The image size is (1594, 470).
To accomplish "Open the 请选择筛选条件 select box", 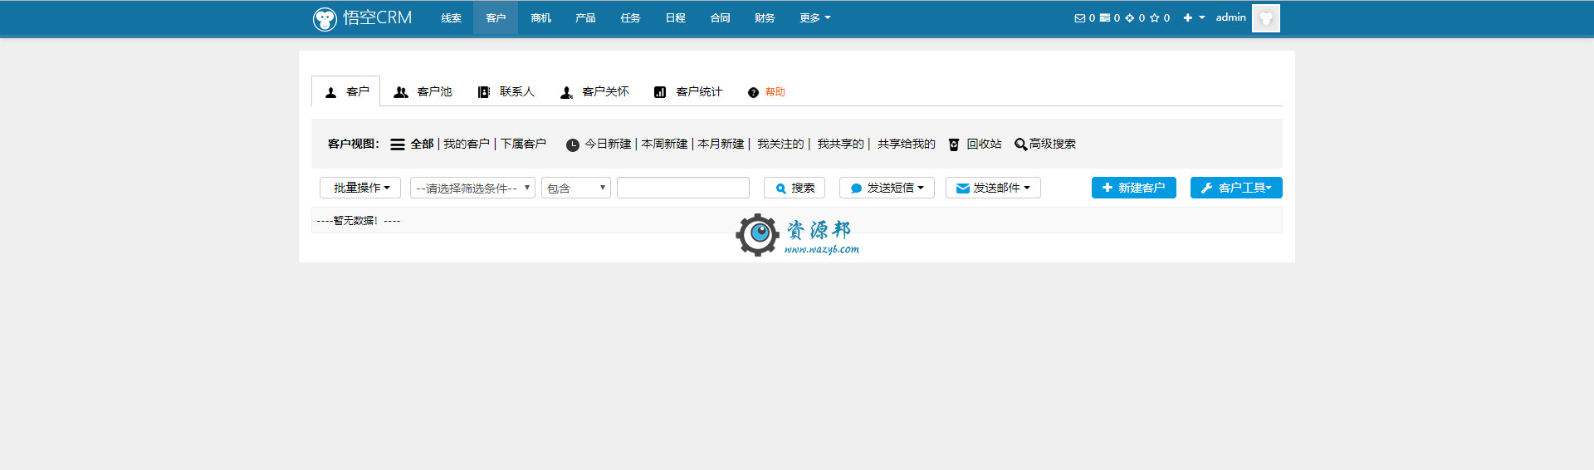I will coord(472,188).
